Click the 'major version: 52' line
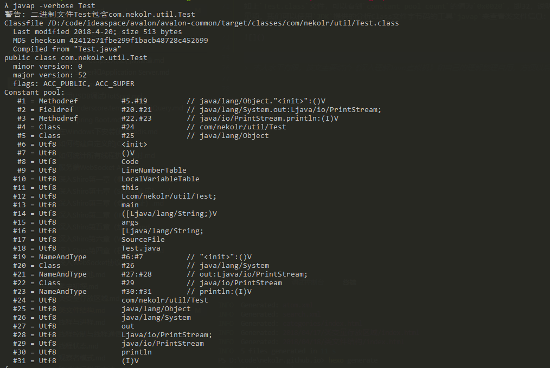The height and width of the screenshot is (368, 550). [x=49, y=75]
